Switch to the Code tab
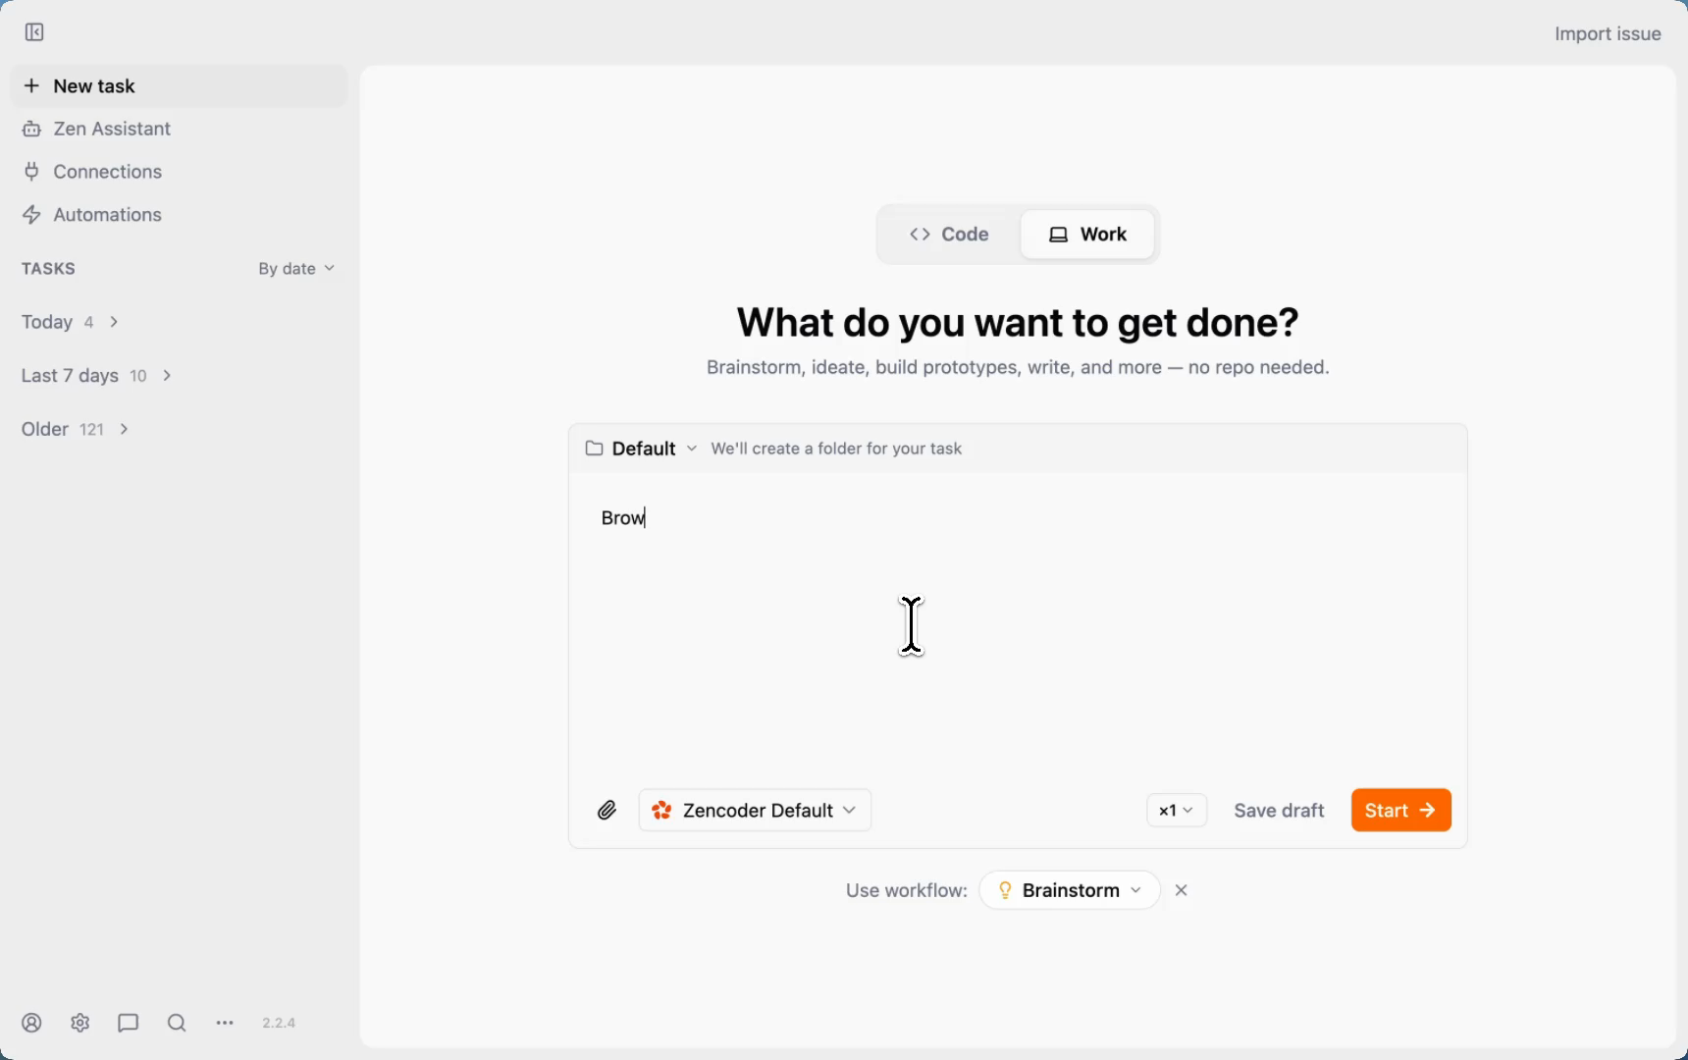 [x=949, y=235]
